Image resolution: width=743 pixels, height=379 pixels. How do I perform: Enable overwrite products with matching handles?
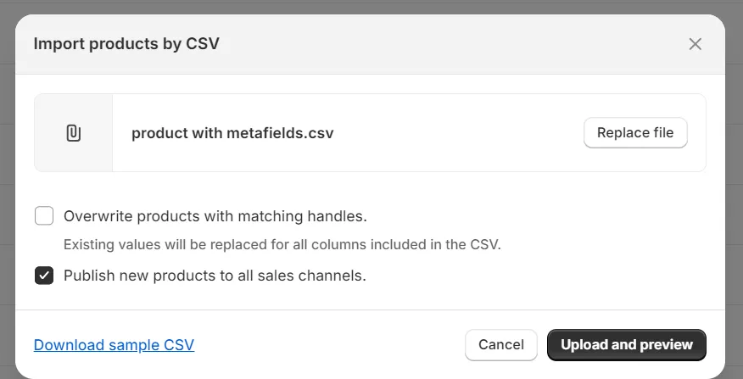44,216
